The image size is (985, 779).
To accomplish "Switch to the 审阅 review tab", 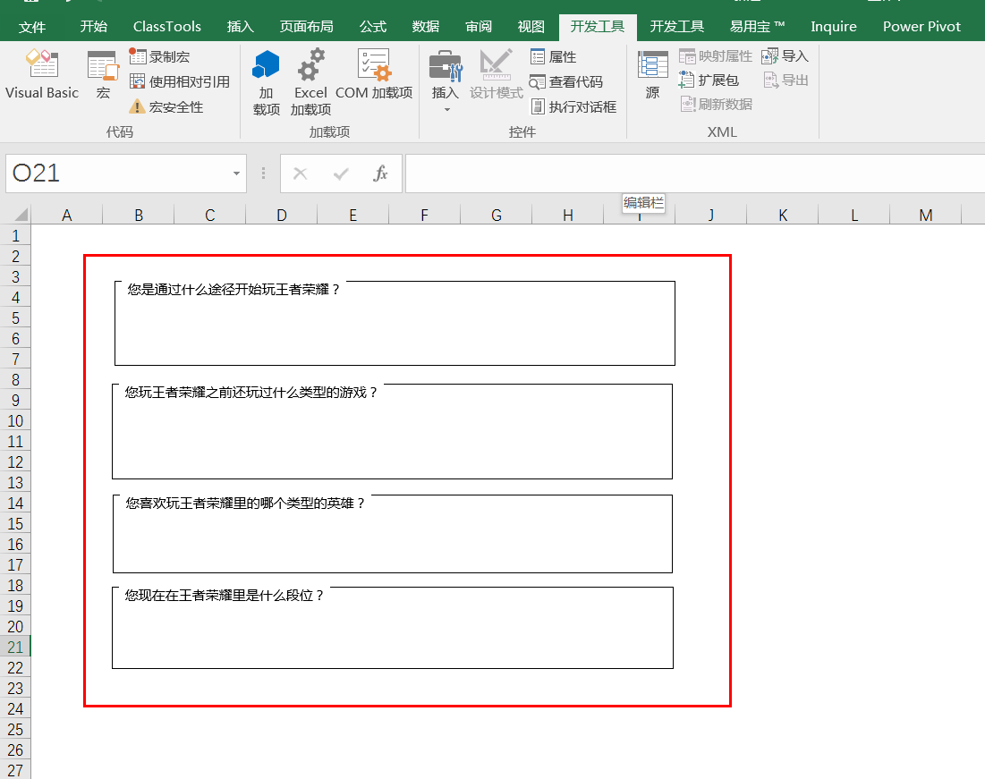I will coord(479,27).
